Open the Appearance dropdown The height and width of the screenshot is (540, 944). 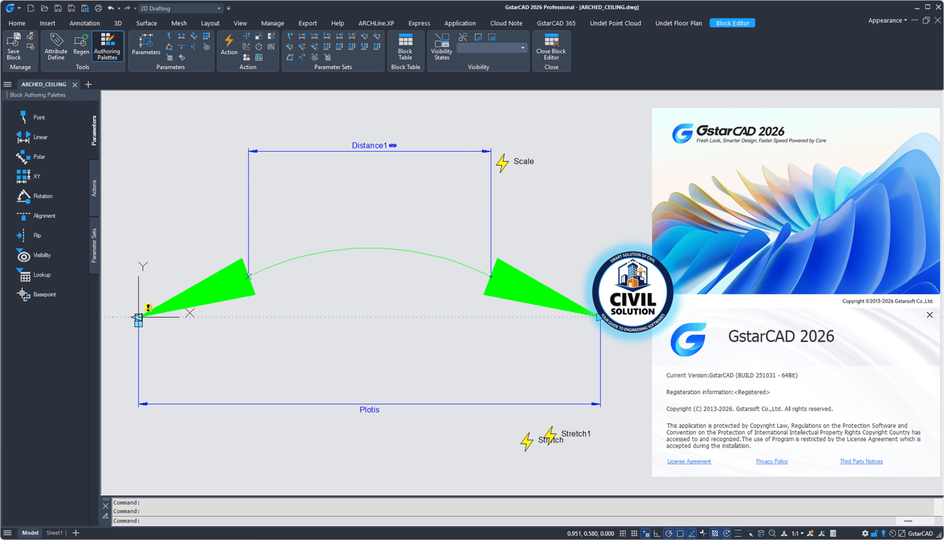tap(887, 20)
